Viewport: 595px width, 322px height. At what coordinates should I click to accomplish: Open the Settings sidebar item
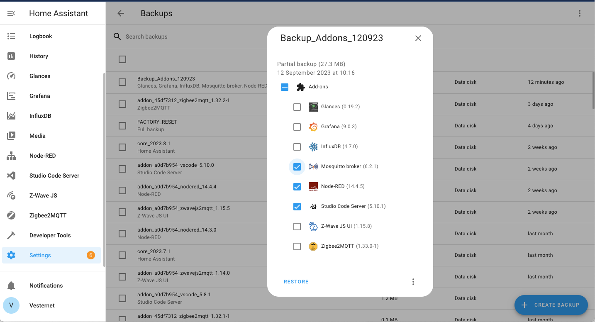(x=51, y=255)
